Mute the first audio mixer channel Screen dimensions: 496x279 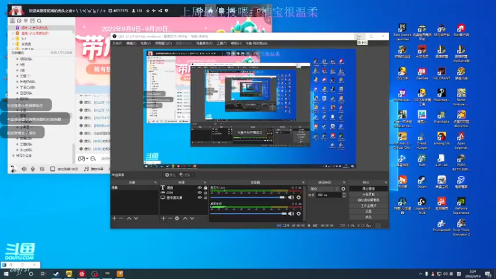point(291,197)
